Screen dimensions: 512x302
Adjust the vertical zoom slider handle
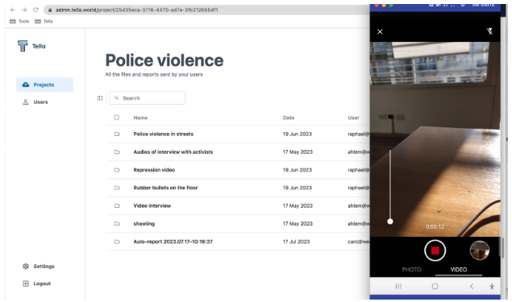[390, 221]
